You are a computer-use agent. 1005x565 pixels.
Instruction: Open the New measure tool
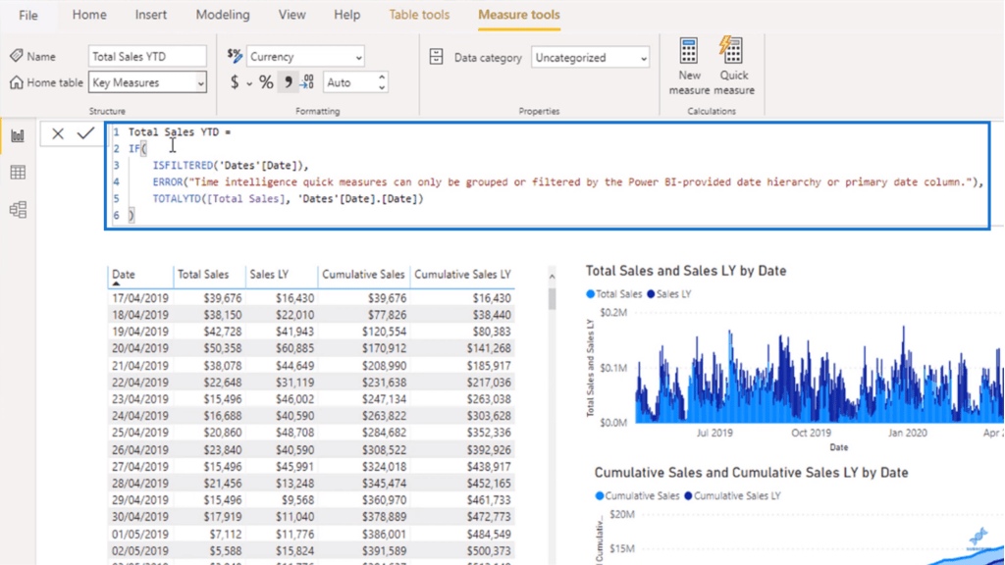tap(689, 67)
